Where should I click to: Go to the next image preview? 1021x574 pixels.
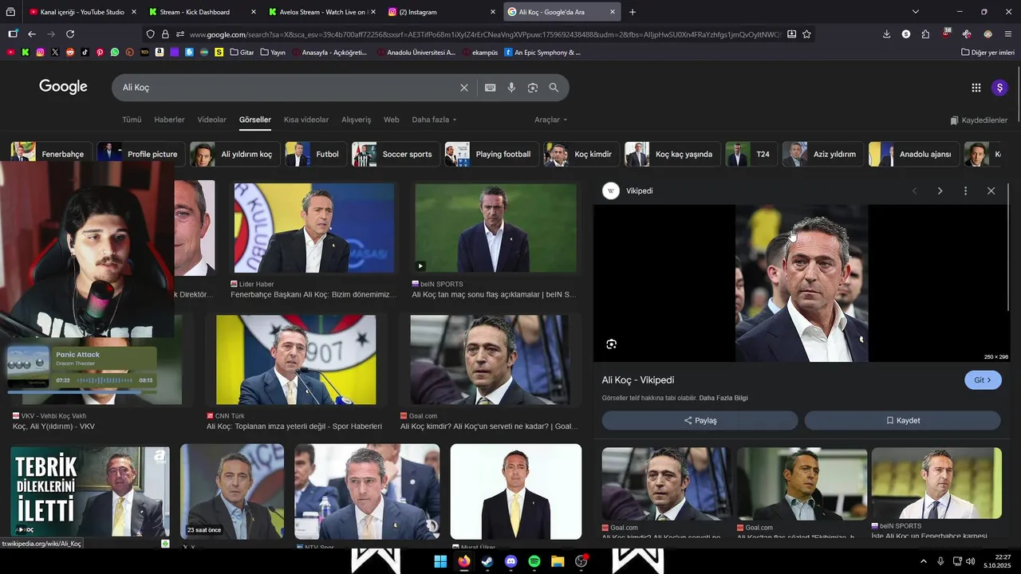940,191
